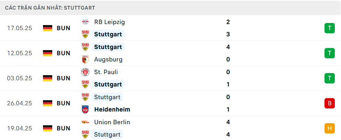Click German flag icon for 12.05.25 match
The height and width of the screenshot is (140, 341).
[x=48, y=53]
